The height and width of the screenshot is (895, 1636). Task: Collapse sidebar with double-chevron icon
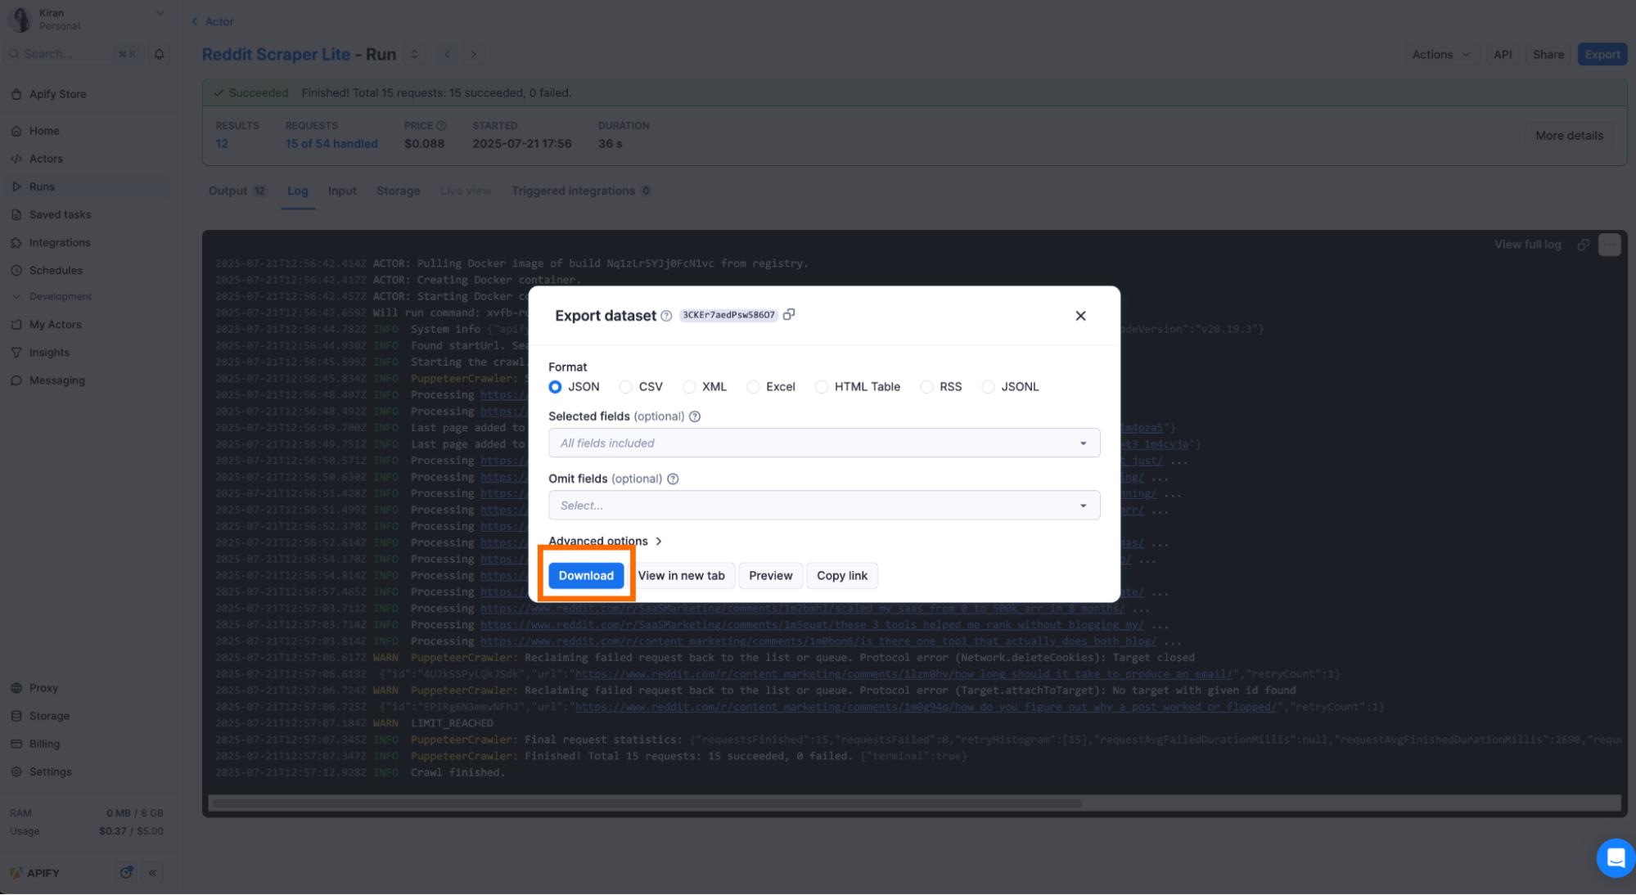point(153,873)
